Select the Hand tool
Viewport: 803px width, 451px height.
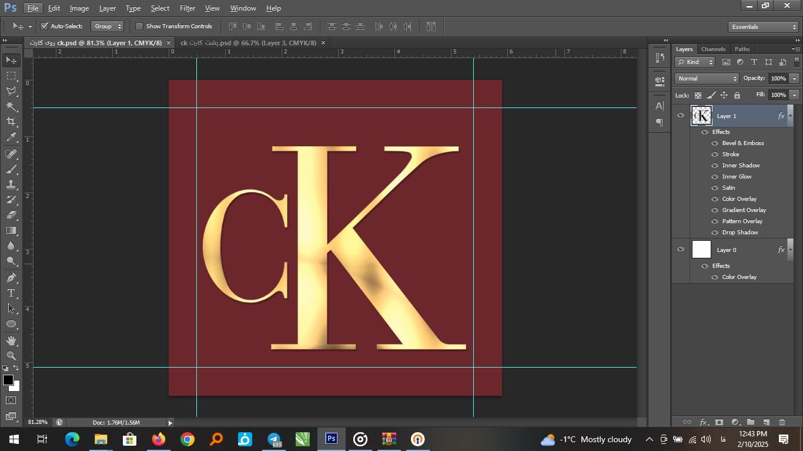tap(11, 341)
